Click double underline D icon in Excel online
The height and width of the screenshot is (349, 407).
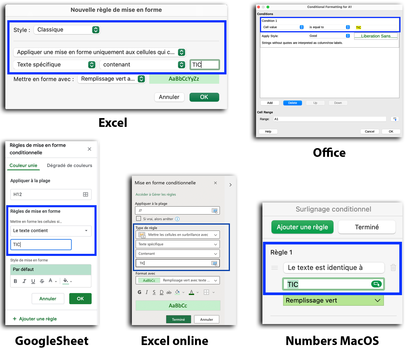[162, 292]
